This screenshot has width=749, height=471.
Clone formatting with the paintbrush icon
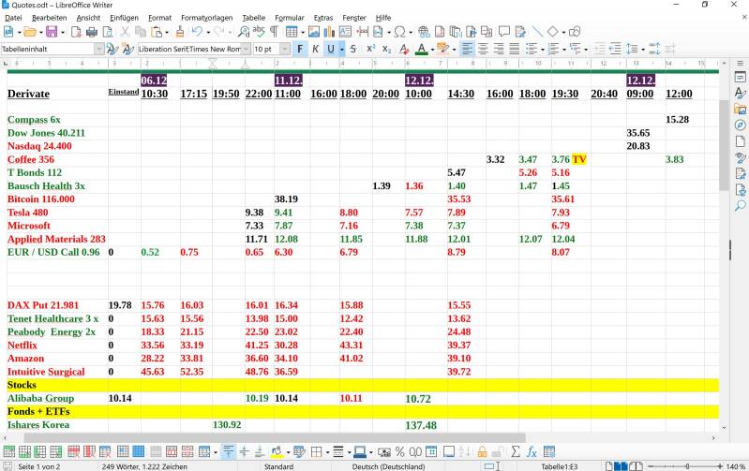[x=180, y=32]
